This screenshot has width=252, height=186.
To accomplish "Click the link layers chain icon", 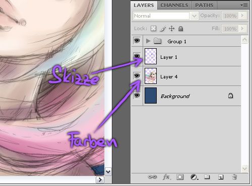I will click(x=152, y=177).
